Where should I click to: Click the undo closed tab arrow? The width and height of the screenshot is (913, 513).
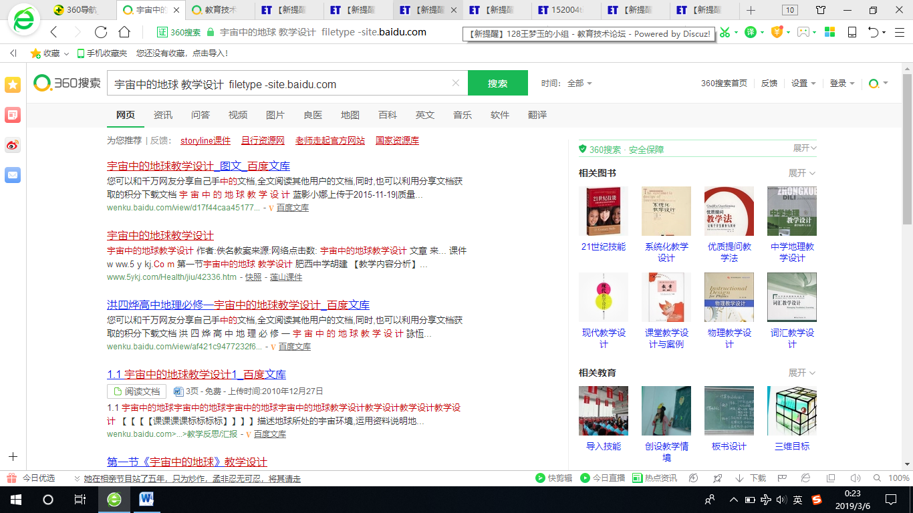(x=873, y=32)
